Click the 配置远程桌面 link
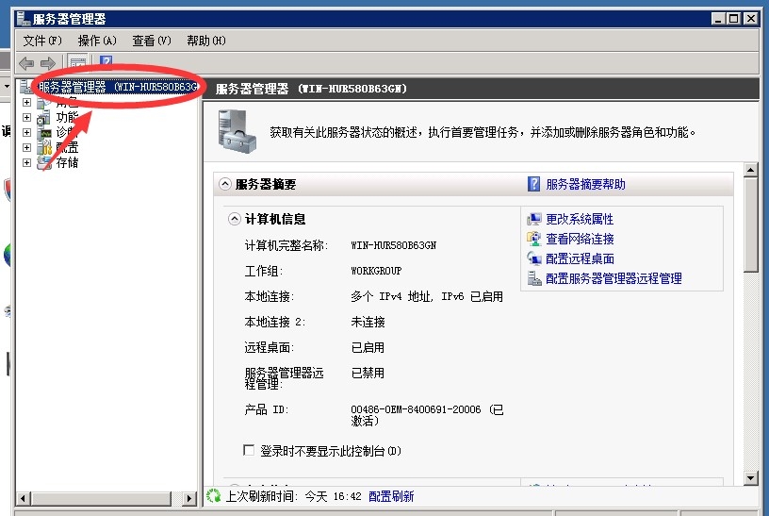The width and height of the screenshot is (769, 516). point(580,258)
